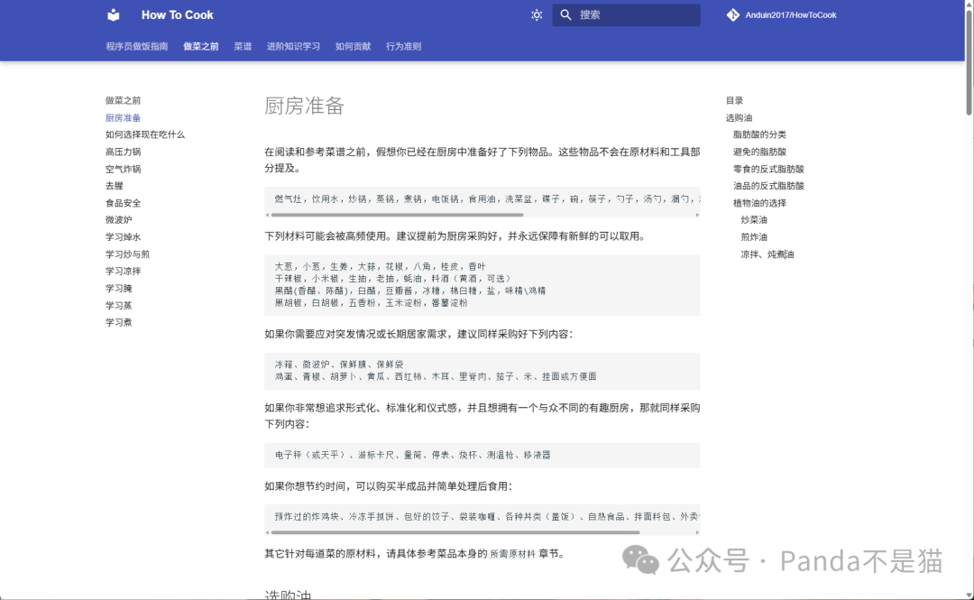
Task: Open 学习腌 in the sidebar
Action: (119, 288)
